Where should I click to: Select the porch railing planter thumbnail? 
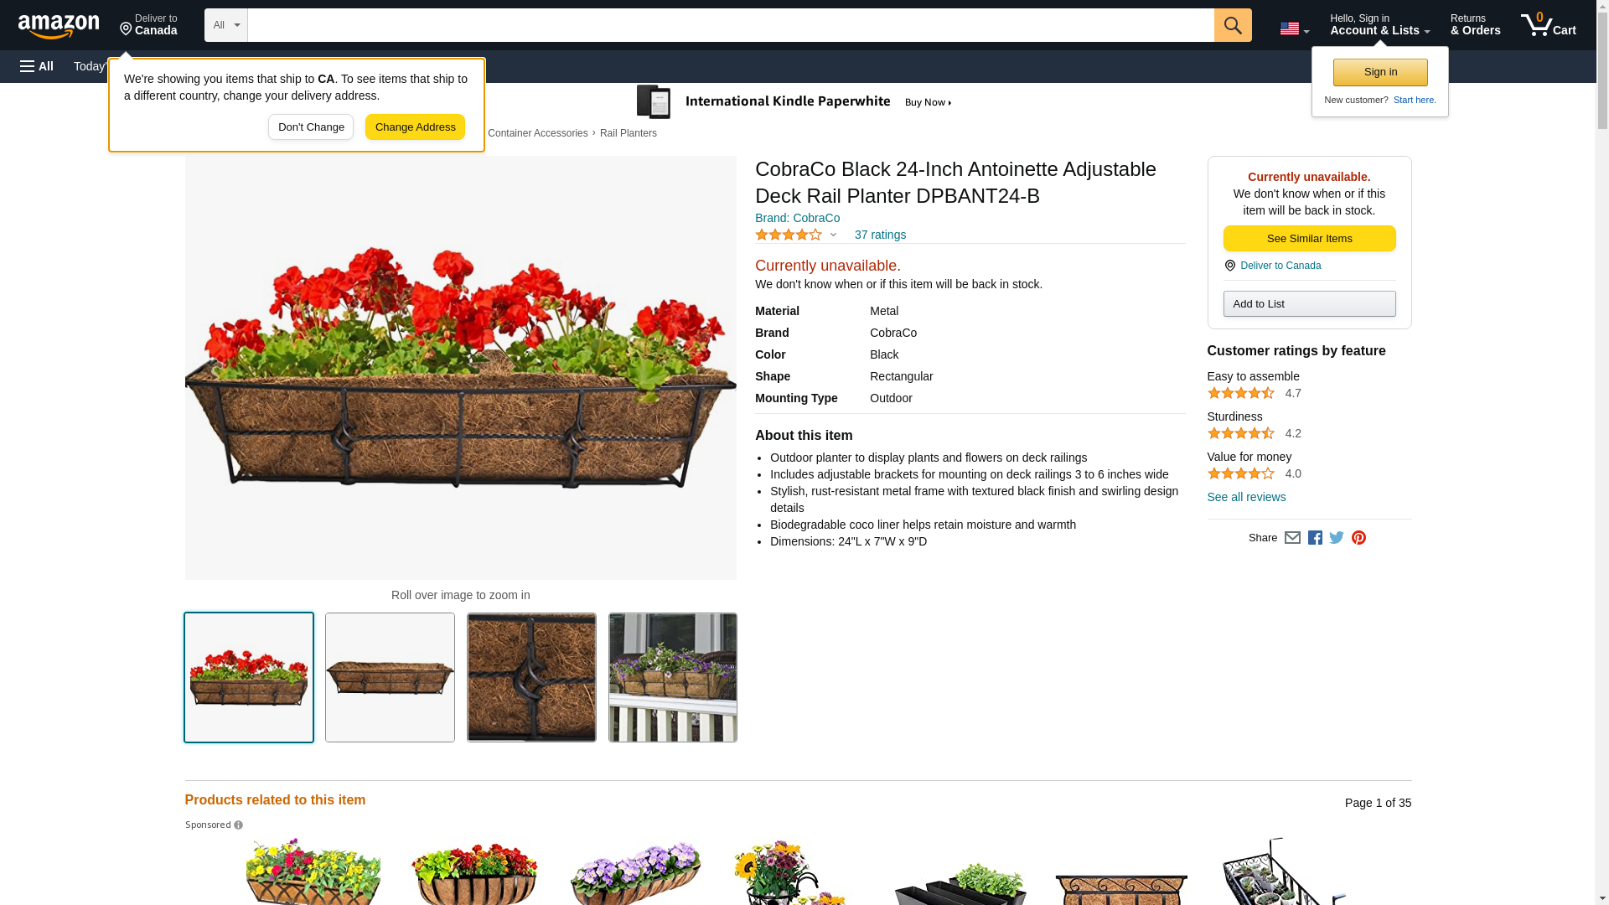tap(673, 678)
